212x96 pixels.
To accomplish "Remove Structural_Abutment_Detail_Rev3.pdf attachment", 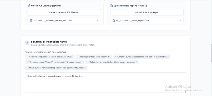I will click(98, 20).
